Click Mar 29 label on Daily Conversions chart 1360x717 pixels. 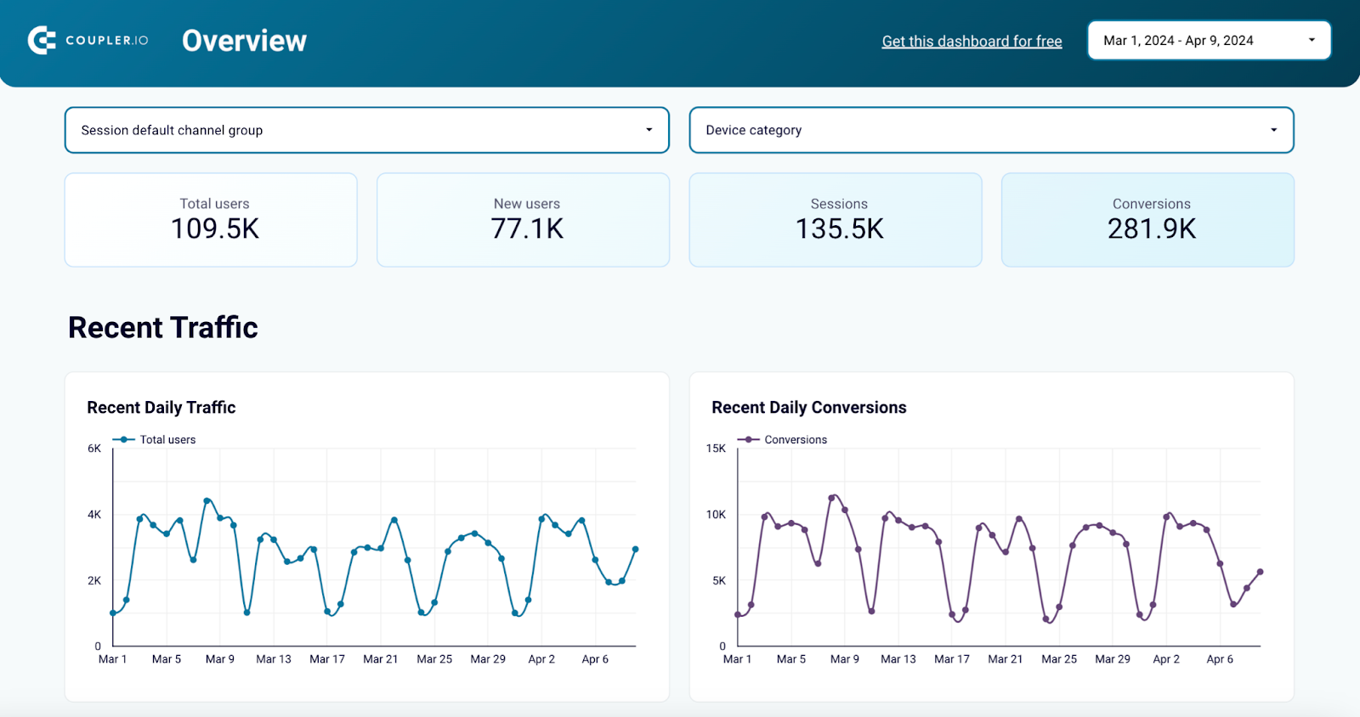pyautogui.click(x=1113, y=659)
